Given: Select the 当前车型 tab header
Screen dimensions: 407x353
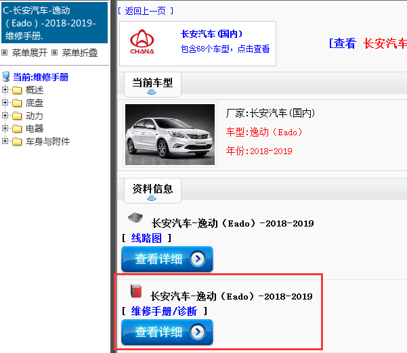Looking at the screenshot, I should 152,85.
